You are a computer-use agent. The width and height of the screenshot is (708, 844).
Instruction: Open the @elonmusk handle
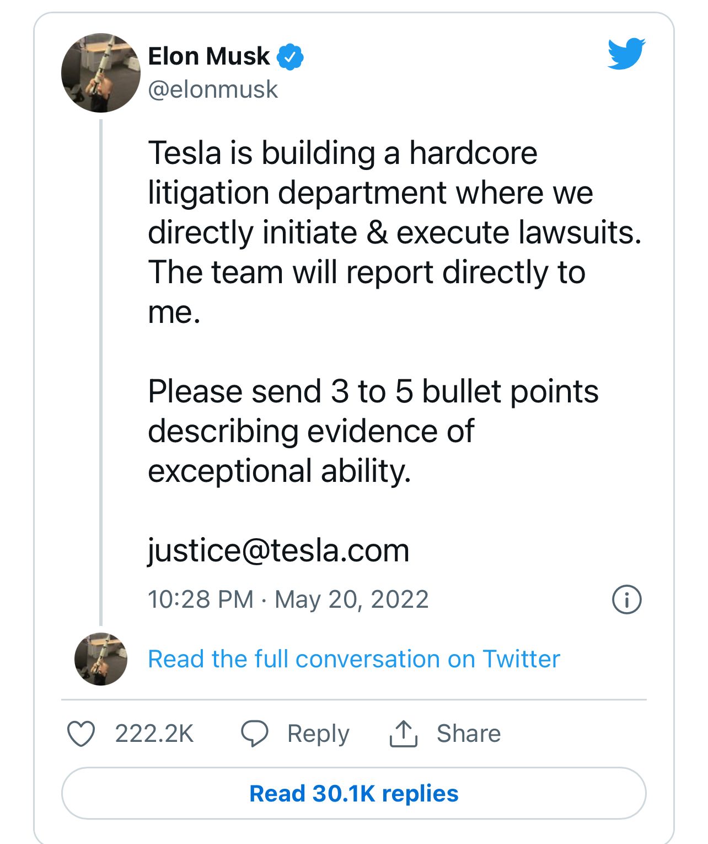point(213,89)
